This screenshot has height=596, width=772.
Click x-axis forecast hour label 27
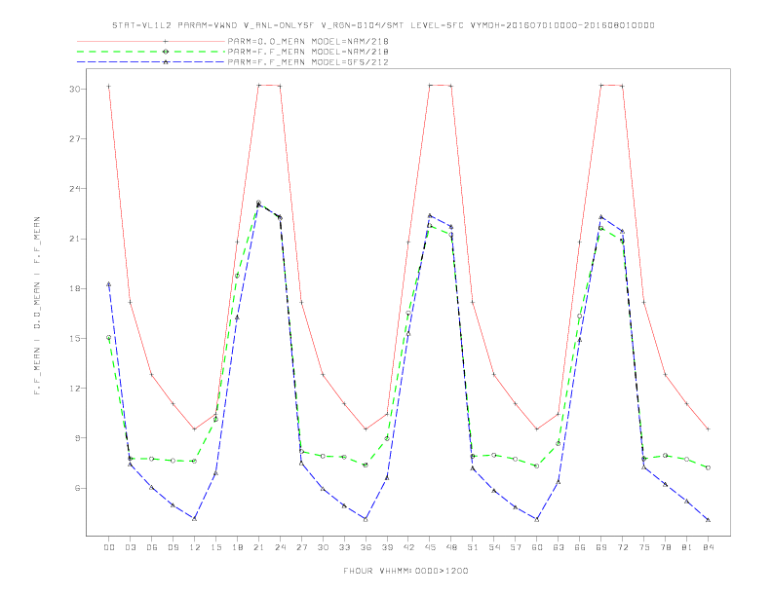301,547
